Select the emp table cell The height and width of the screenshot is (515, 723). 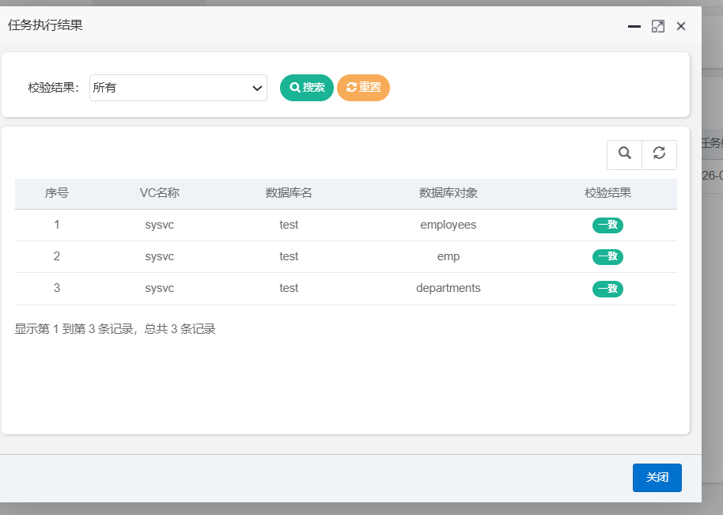[x=449, y=256]
